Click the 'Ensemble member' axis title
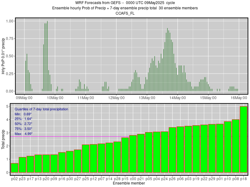Image resolution: width=250 pixels, height=187 pixels. [129, 183]
